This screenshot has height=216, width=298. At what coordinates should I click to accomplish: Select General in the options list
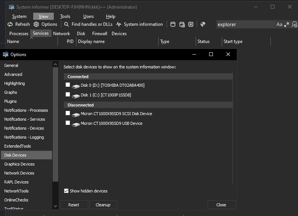[x=27, y=65]
